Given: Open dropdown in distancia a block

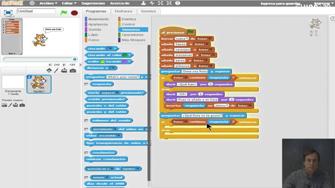Looking at the screenshot, I should 113,68.
